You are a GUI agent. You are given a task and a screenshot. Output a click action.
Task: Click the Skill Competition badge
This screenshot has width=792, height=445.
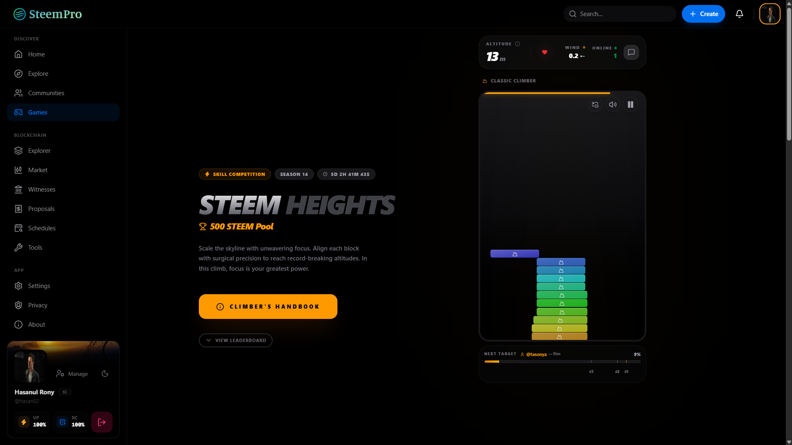coord(235,174)
